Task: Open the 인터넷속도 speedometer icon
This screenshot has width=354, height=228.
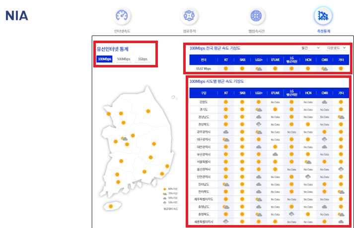Action: [122, 16]
